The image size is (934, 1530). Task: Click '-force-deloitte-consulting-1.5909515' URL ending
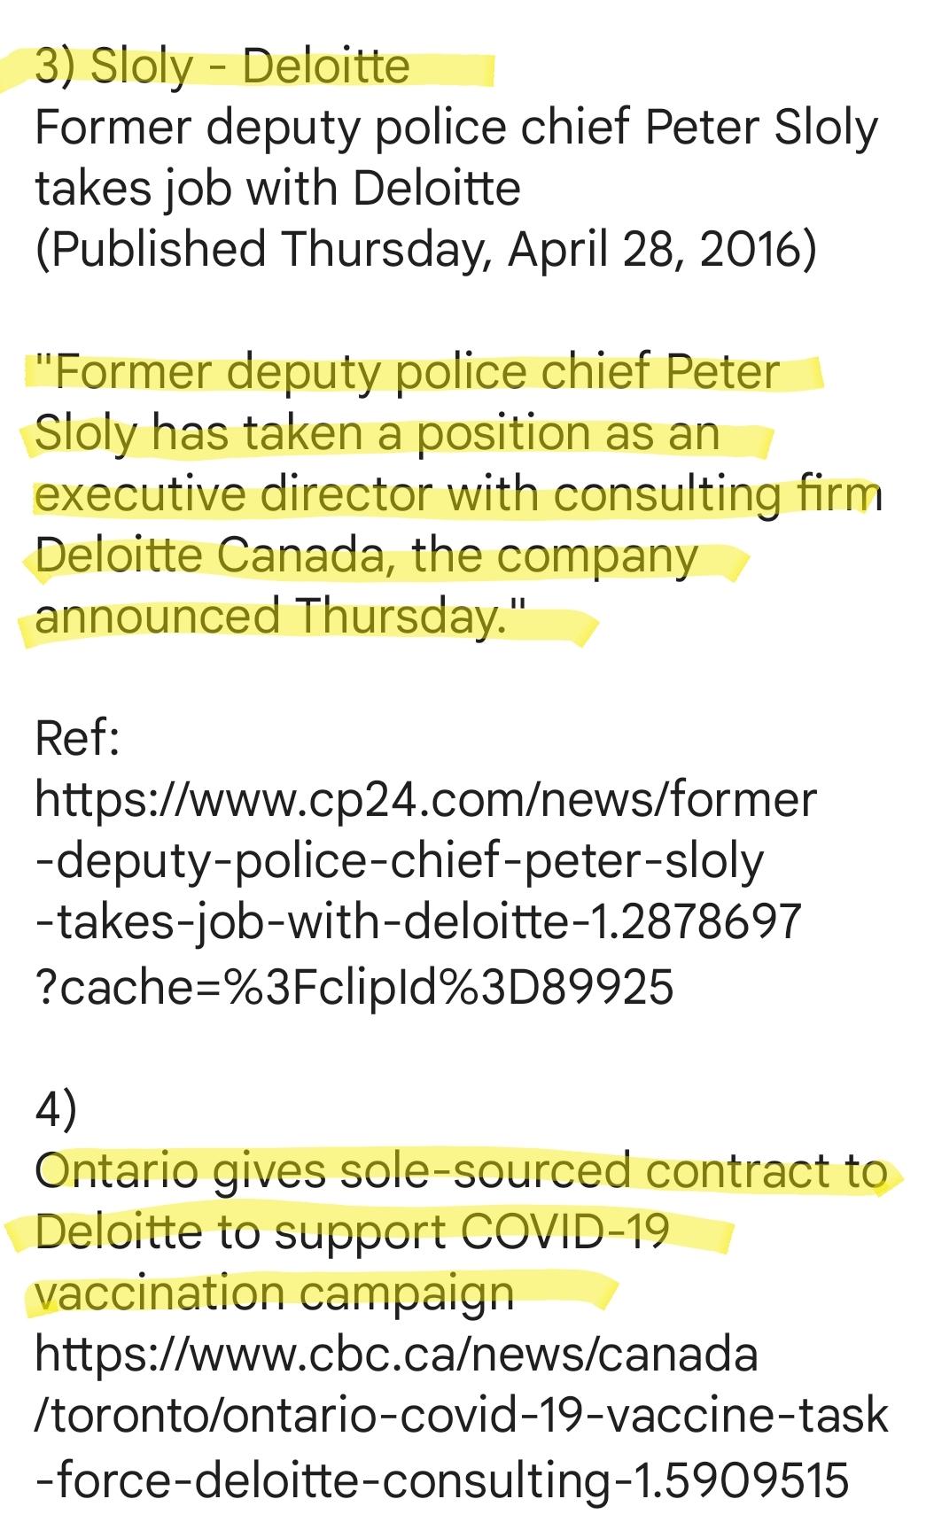(441, 1477)
